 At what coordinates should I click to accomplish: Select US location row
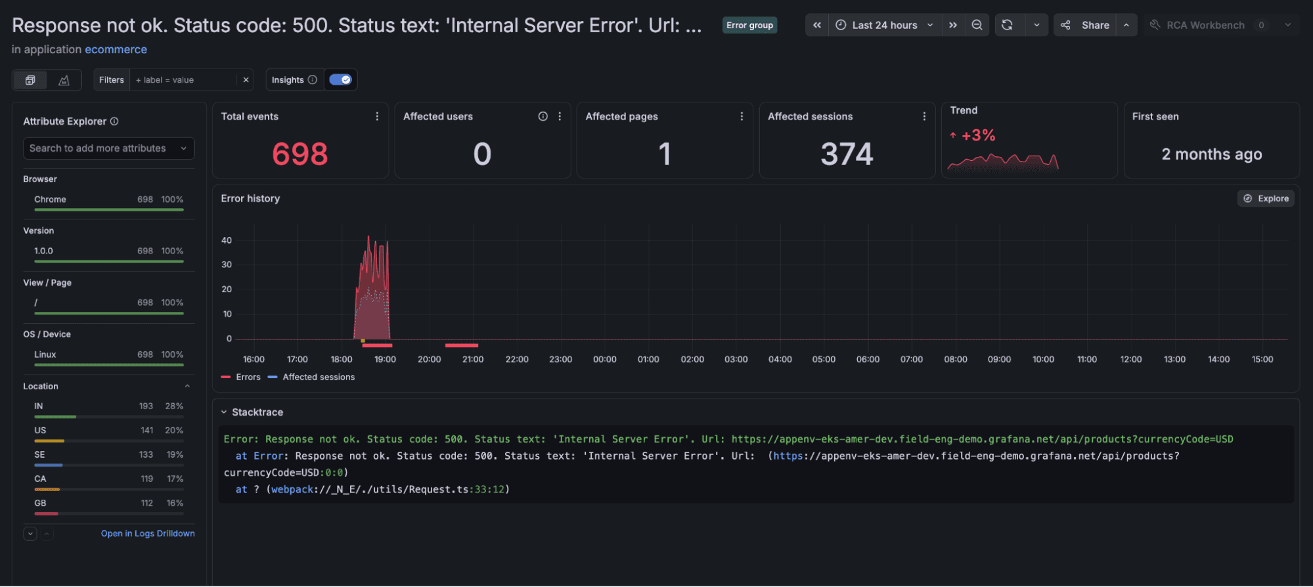(108, 434)
